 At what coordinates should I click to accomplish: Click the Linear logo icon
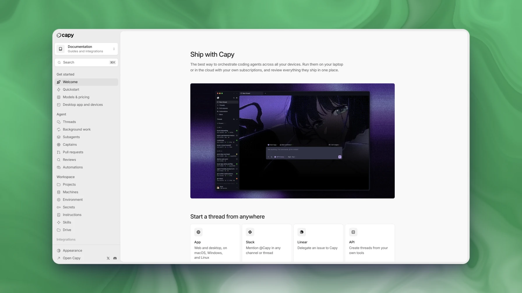301,232
